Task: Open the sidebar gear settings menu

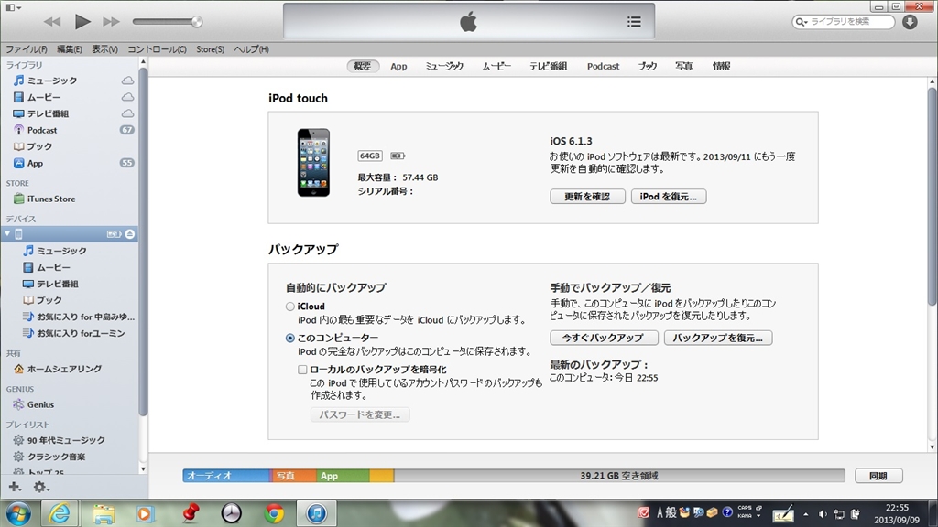Action: click(40, 487)
